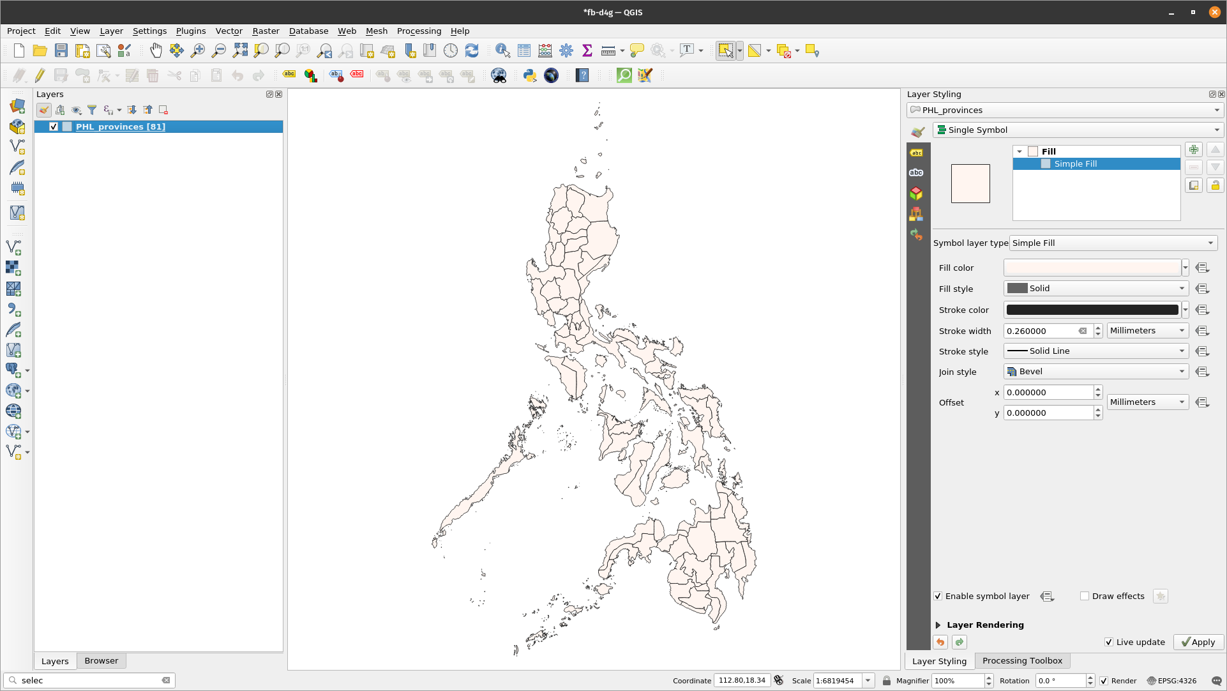
Task: Click the Identify Features tool
Action: pos(502,50)
